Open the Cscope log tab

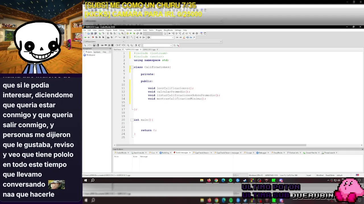coord(249,153)
